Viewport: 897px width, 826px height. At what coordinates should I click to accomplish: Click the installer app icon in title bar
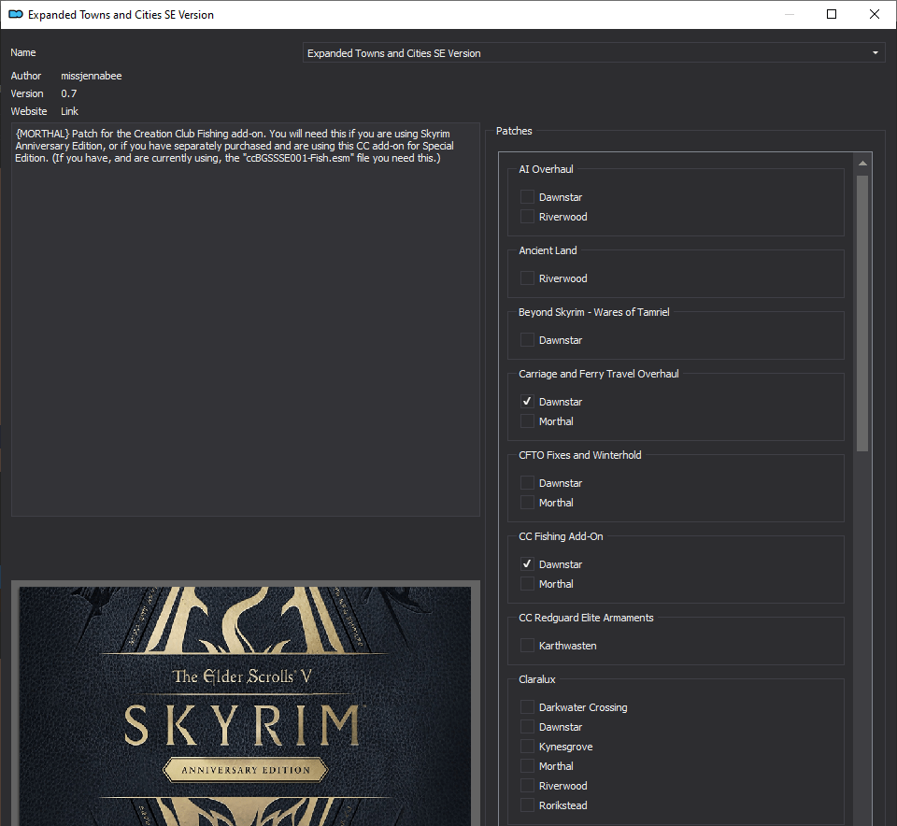click(x=16, y=14)
